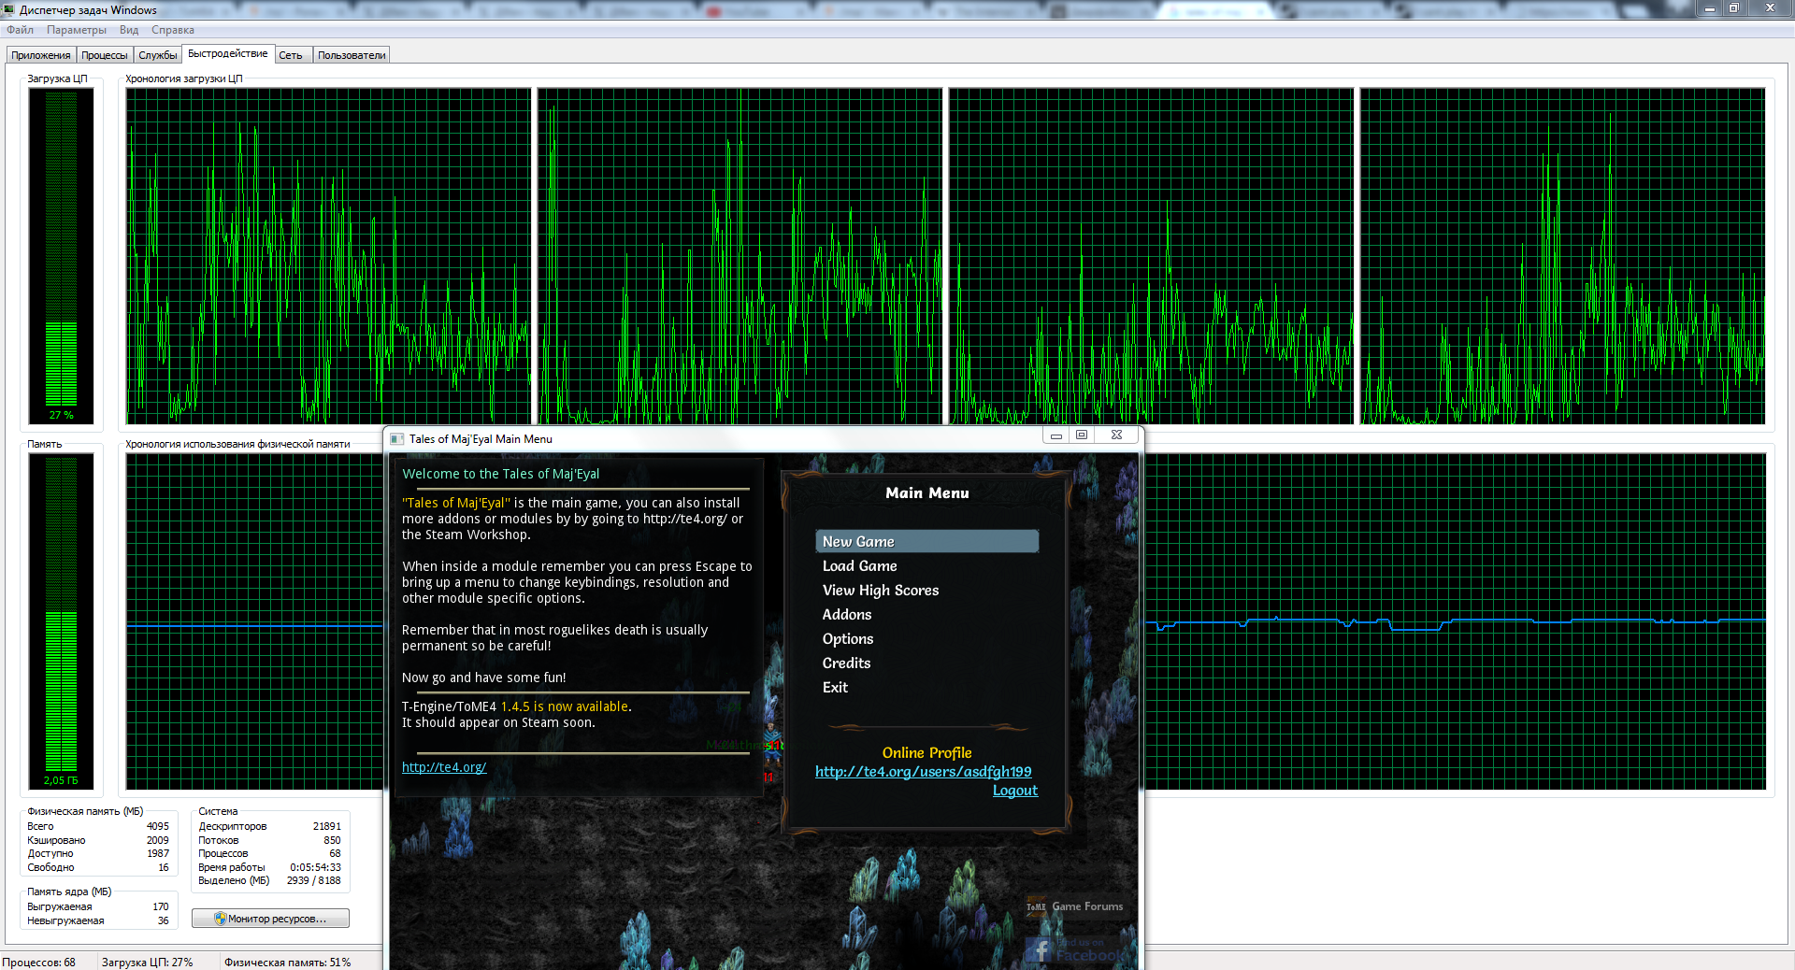This screenshot has height=970, width=1795.
Task: Switch to the Пользователи tab
Action: (x=352, y=55)
